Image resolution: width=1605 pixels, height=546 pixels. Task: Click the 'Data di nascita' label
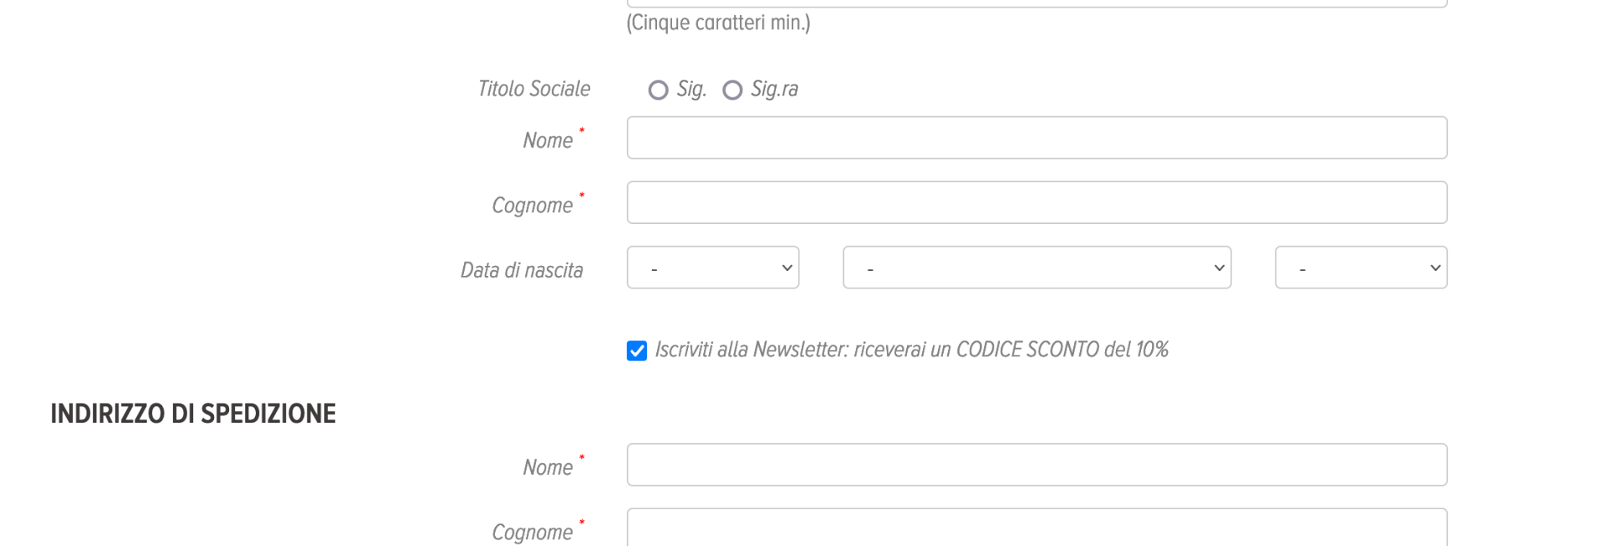click(x=522, y=270)
